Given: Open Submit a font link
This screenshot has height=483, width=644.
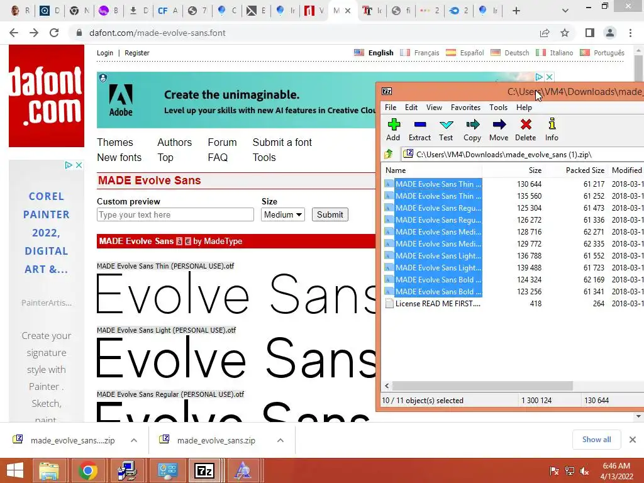Looking at the screenshot, I should click(282, 143).
